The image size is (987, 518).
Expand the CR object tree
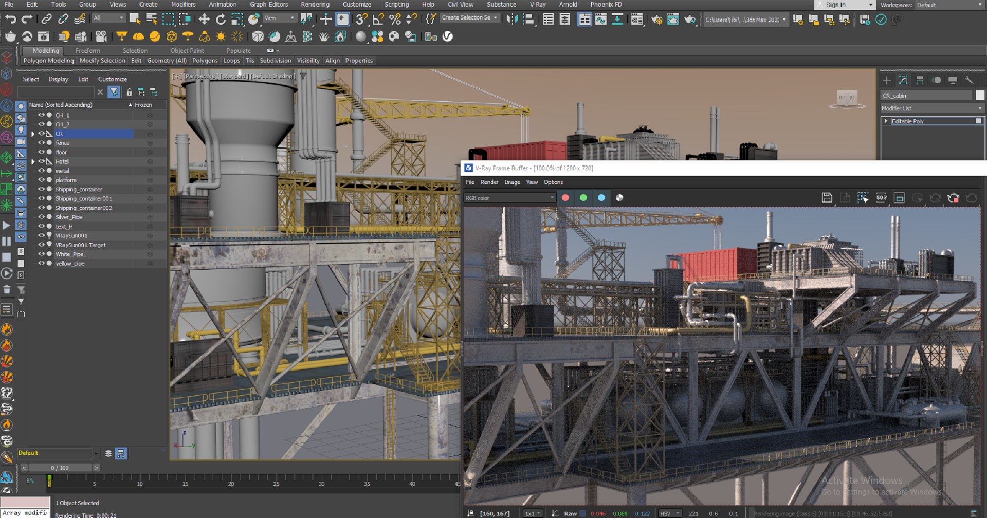click(33, 134)
